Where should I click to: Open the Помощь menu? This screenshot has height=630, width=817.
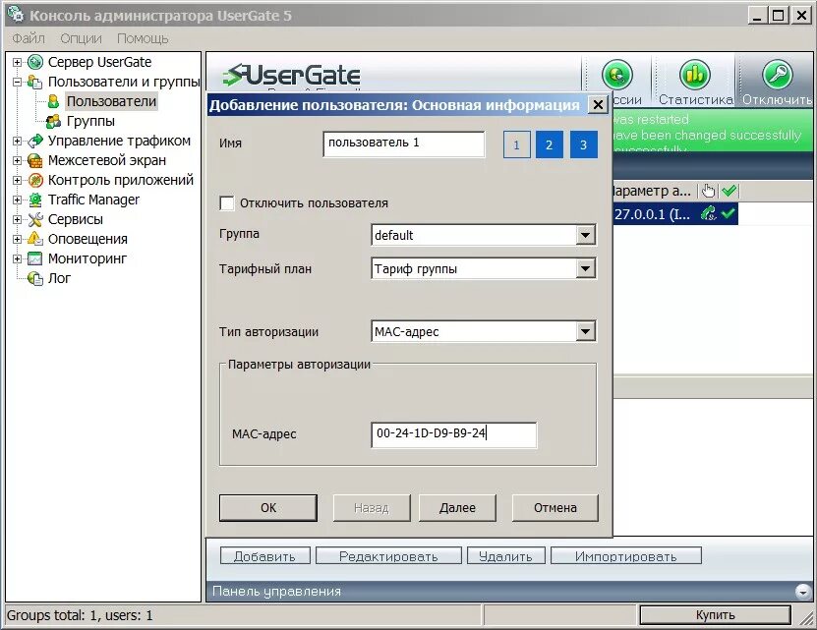coord(143,38)
